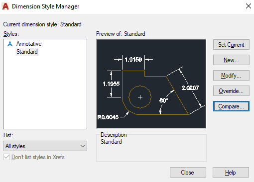
Task: Close the Dimension Style Manager via Close button
Action: click(x=188, y=173)
